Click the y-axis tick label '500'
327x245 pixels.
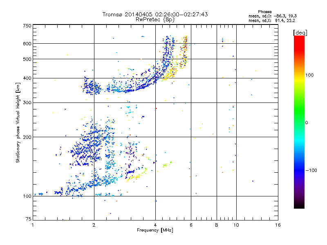click(x=27, y=59)
